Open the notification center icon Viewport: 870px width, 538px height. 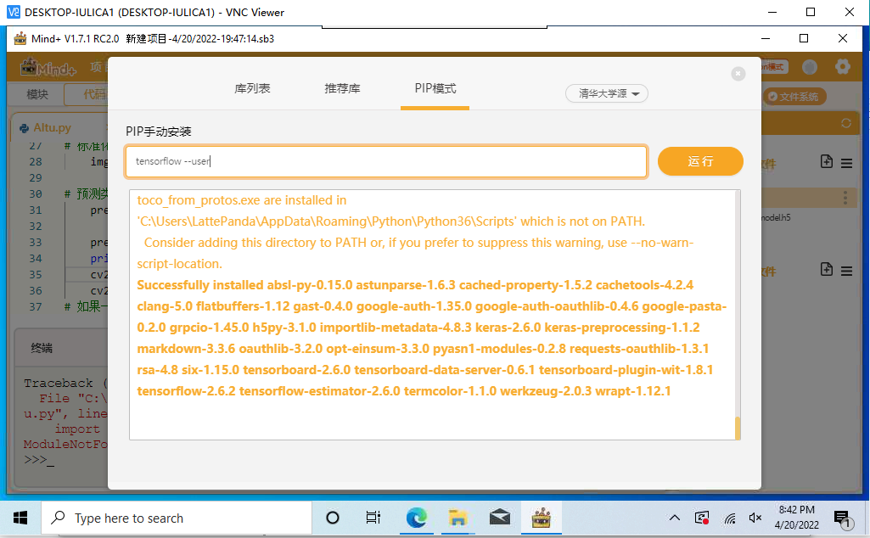tap(842, 518)
